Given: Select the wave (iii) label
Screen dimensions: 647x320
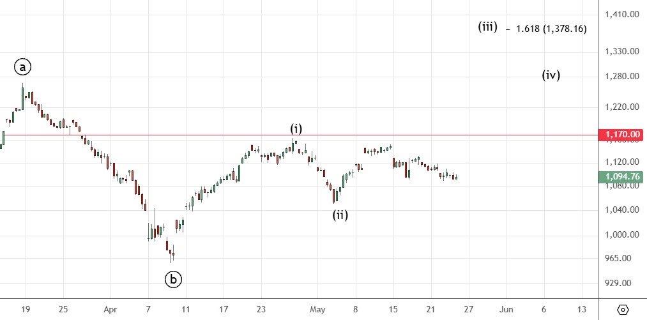Looking at the screenshot, I should click(487, 27).
